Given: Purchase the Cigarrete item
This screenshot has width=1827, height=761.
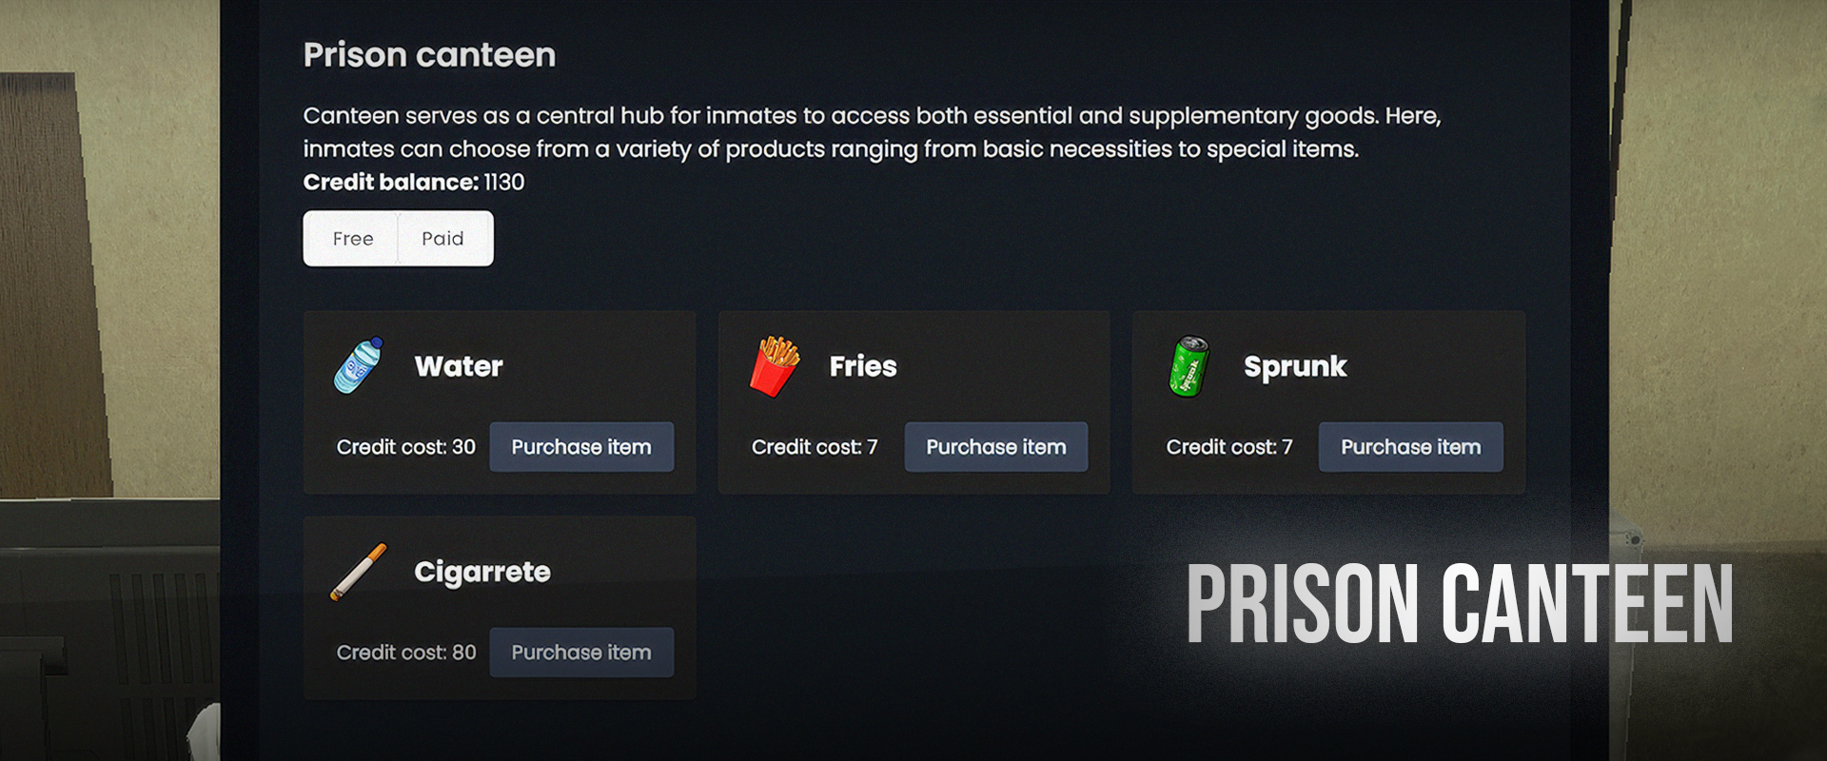Looking at the screenshot, I should (581, 653).
